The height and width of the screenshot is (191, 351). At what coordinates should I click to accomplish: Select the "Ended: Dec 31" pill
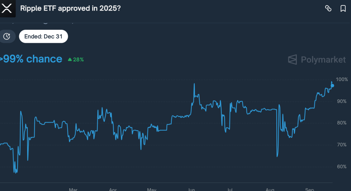[x=44, y=36]
